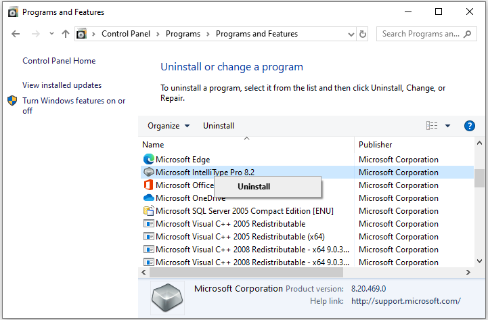Click the large keyboard key icon in details pane

pos(167,298)
